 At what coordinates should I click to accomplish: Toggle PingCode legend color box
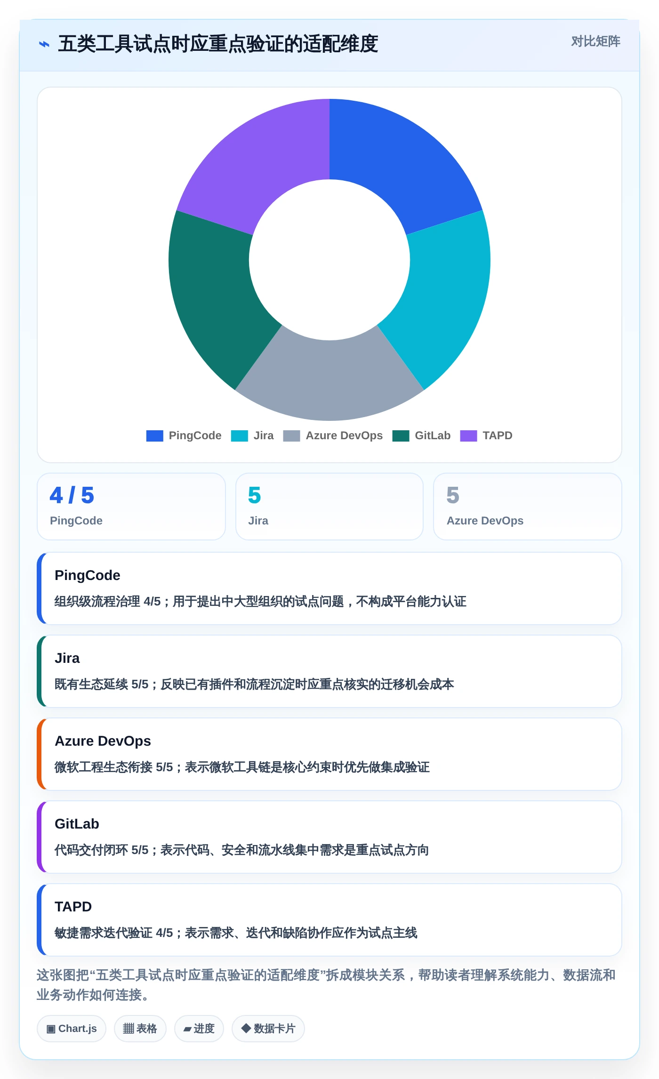click(154, 436)
